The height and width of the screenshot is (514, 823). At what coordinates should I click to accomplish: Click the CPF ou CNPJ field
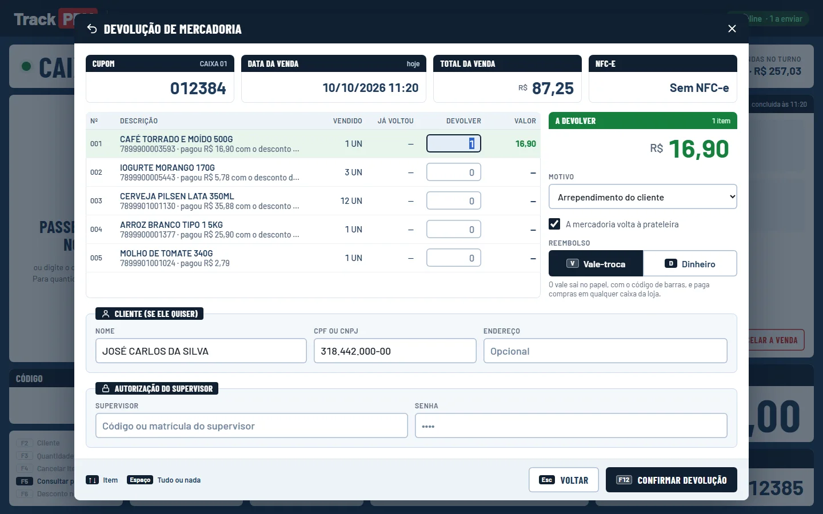pos(395,351)
